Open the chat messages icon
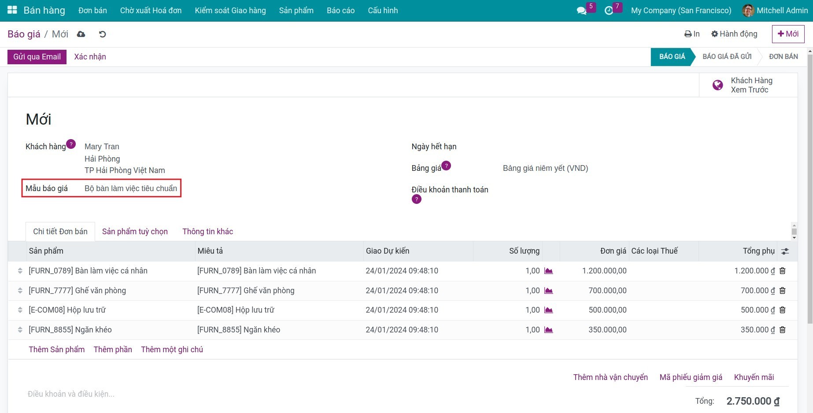This screenshot has height=413, width=813. point(581,11)
